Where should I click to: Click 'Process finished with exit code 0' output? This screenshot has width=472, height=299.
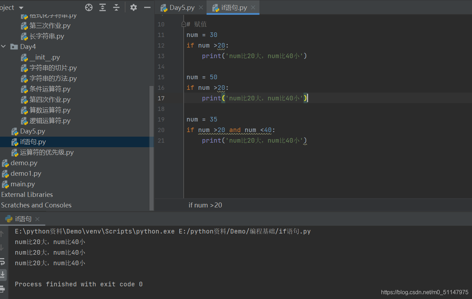click(79, 284)
